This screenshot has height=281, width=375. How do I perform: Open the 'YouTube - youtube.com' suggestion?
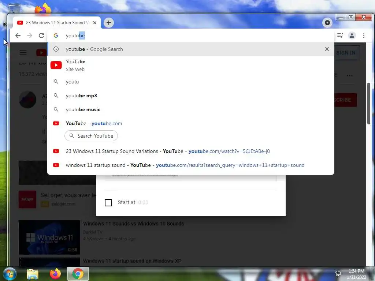pos(190,123)
